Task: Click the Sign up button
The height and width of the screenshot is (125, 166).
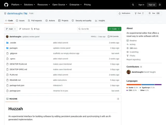Action: 151,5
